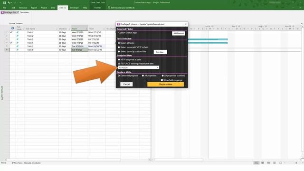Click the Save icon in quick access toolbar

click(4, 2)
